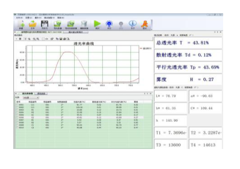Click the T3 = 13600 value box
240x169 pixels.
click(x=171, y=145)
